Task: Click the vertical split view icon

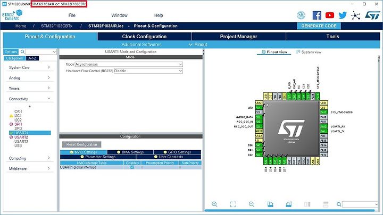Action: click(307, 204)
